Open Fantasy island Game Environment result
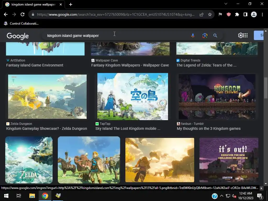268x201 pixels. [35, 65]
